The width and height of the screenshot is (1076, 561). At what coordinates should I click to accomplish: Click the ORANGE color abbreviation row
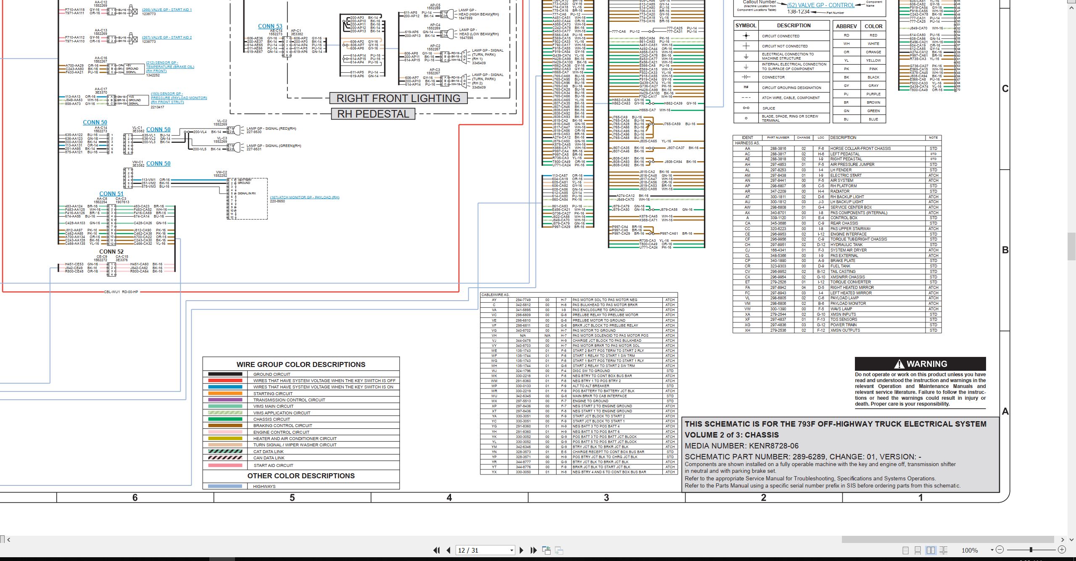tap(859, 52)
